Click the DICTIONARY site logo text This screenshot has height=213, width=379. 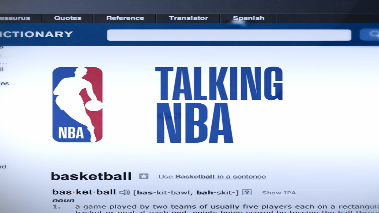coord(36,34)
